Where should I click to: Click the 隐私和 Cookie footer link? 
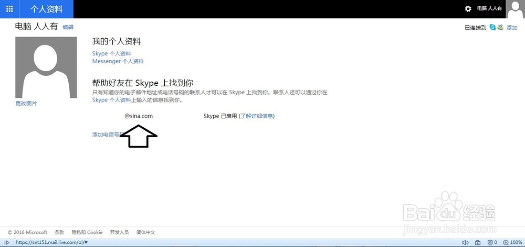tap(87, 232)
